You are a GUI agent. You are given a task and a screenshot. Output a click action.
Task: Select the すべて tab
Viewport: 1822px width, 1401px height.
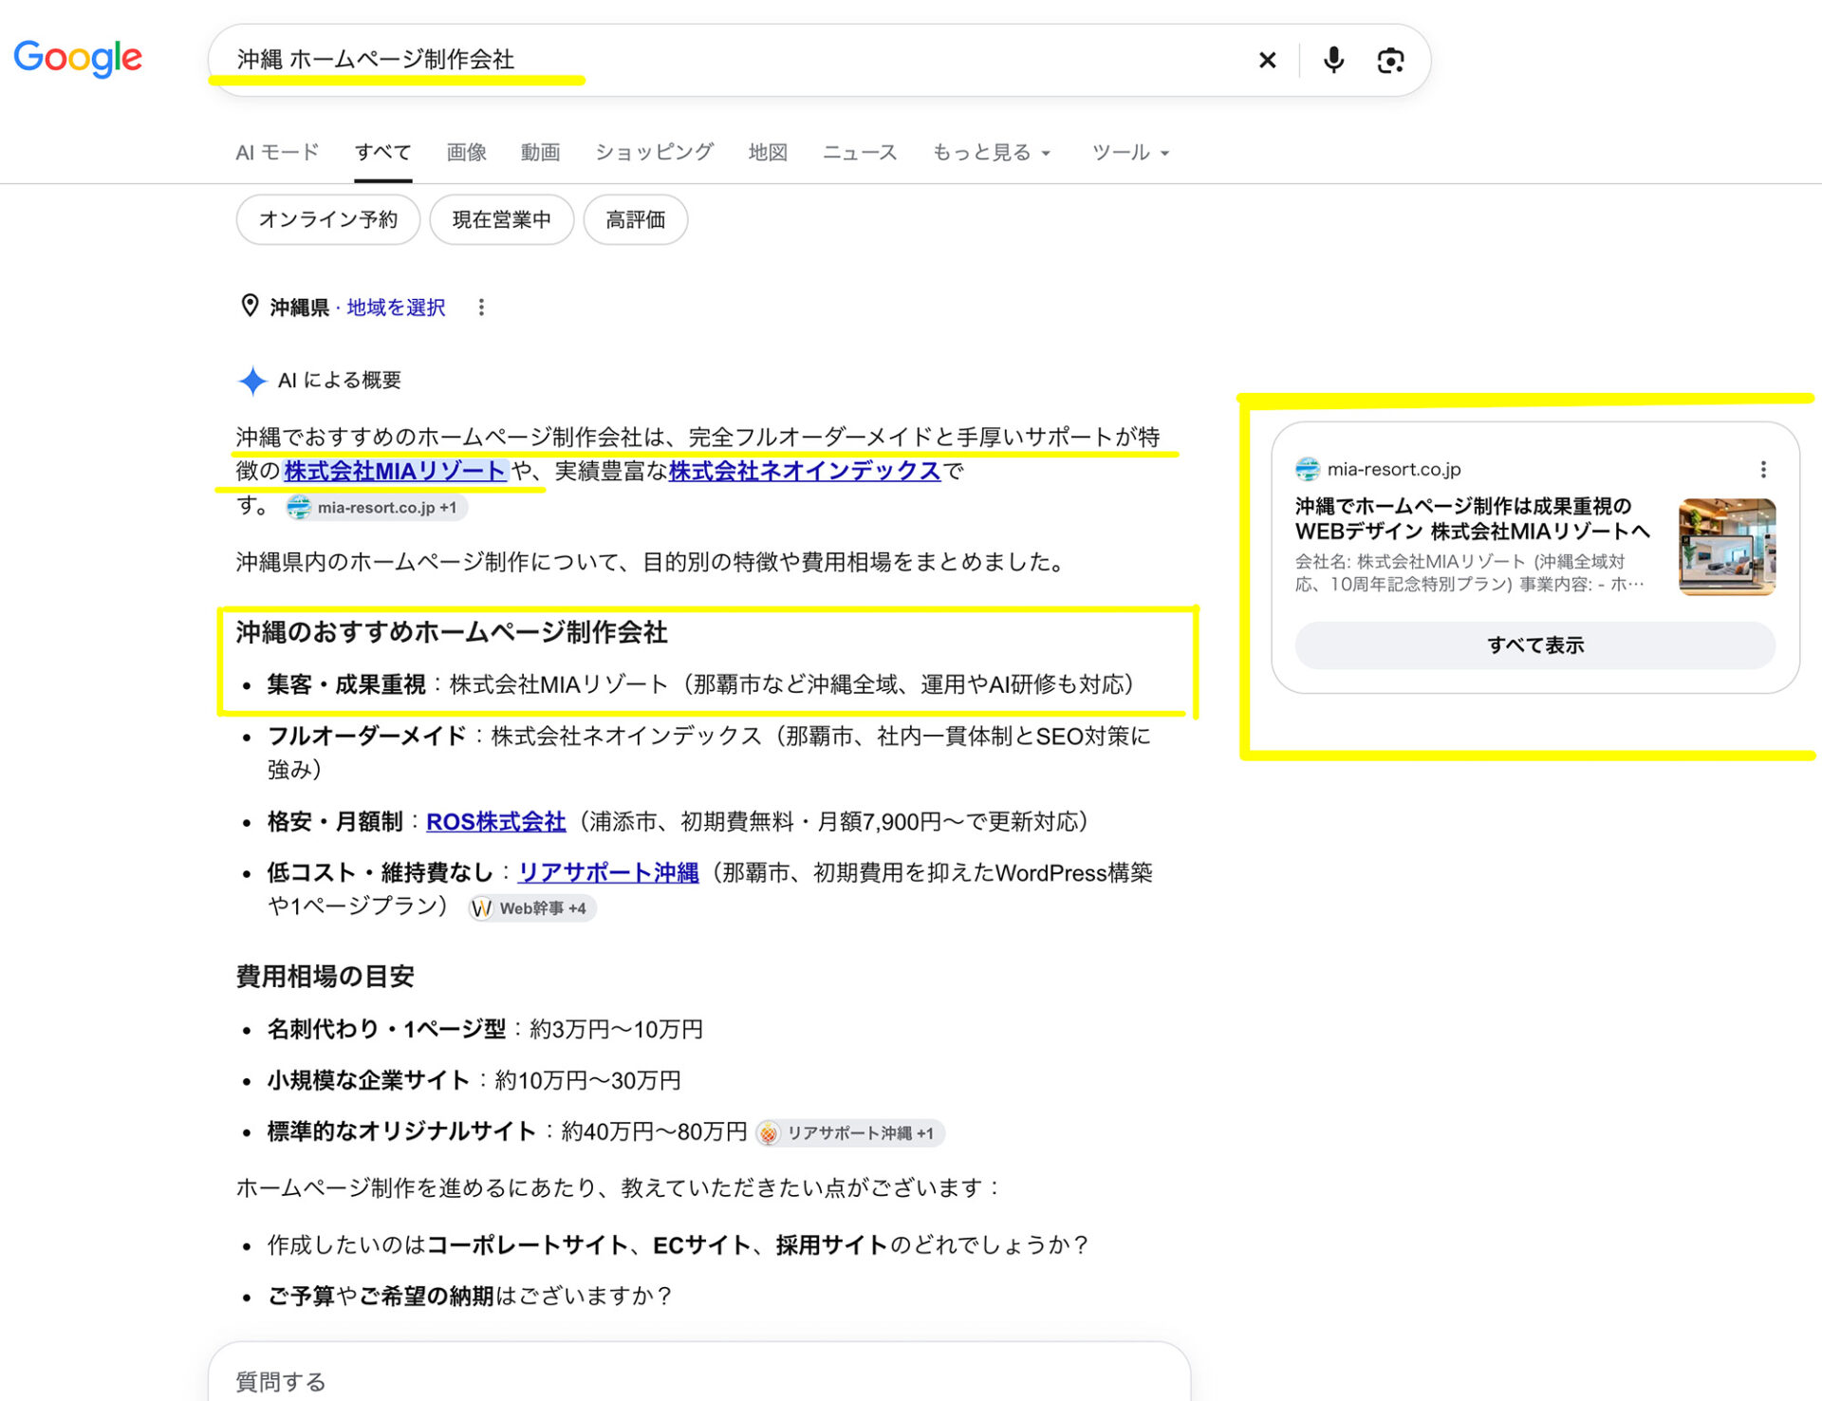coord(383,152)
